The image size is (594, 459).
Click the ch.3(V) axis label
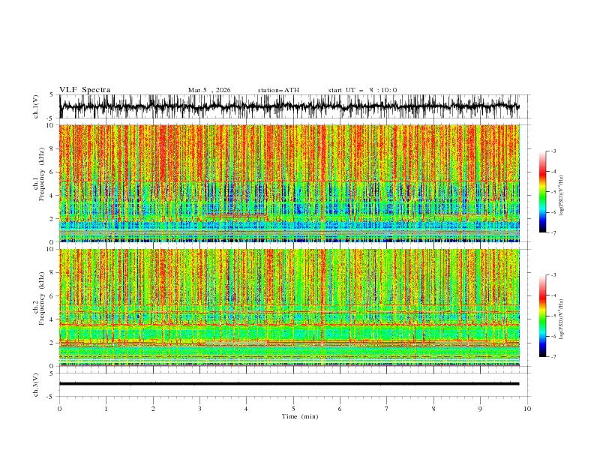click(36, 385)
